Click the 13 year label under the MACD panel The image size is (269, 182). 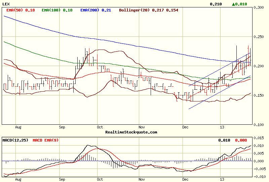pos(222,179)
